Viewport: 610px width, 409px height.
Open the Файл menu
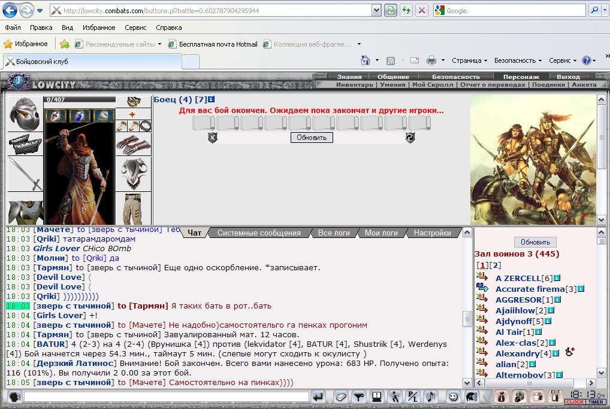pyautogui.click(x=13, y=28)
